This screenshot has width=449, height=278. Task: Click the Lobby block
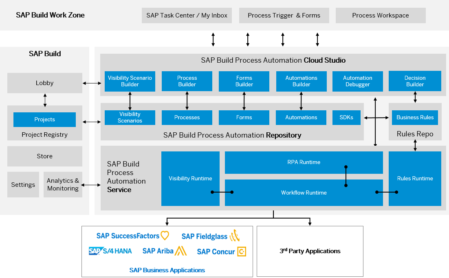(45, 83)
